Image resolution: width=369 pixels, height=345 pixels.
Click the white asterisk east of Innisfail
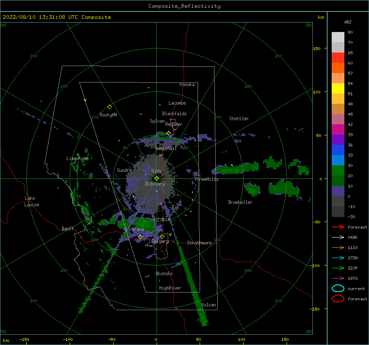195,141
